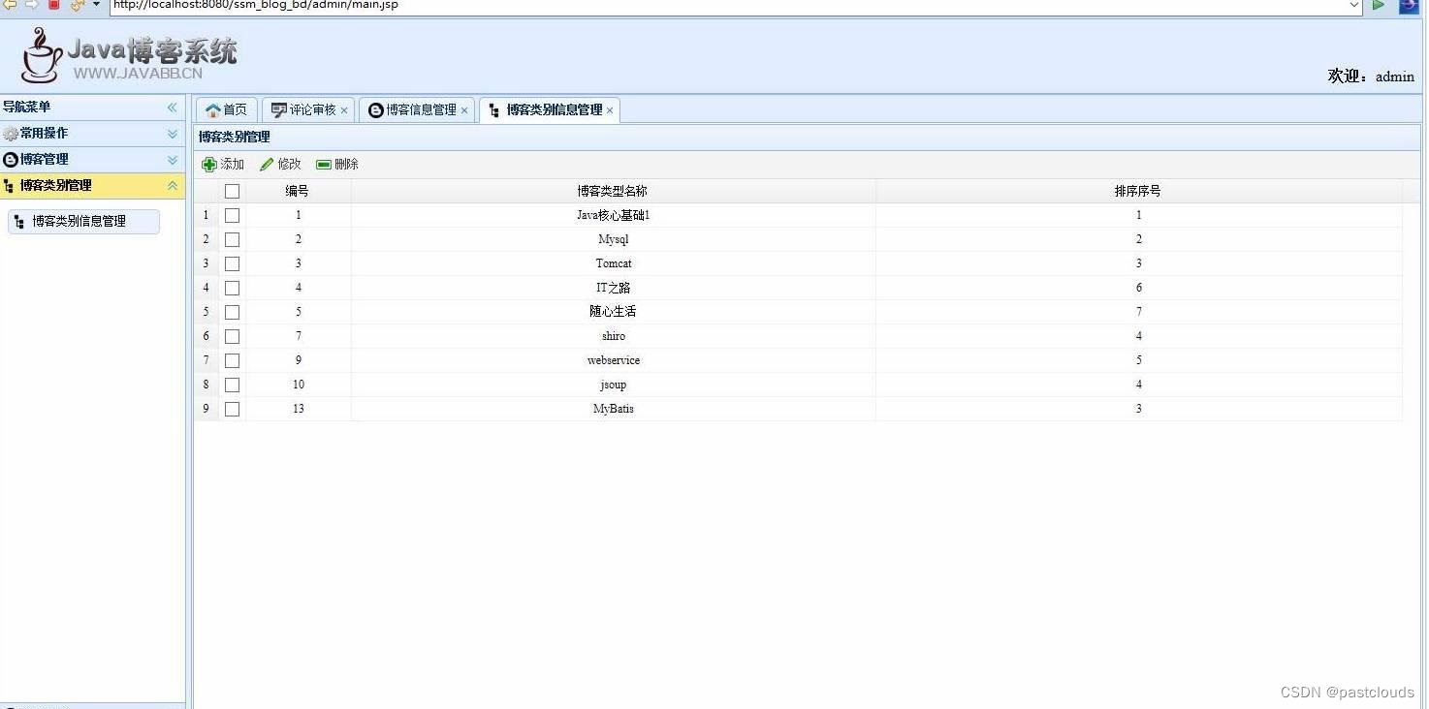Close the 博客信息管理 tab
The height and width of the screenshot is (709, 1429).
[464, 111]
